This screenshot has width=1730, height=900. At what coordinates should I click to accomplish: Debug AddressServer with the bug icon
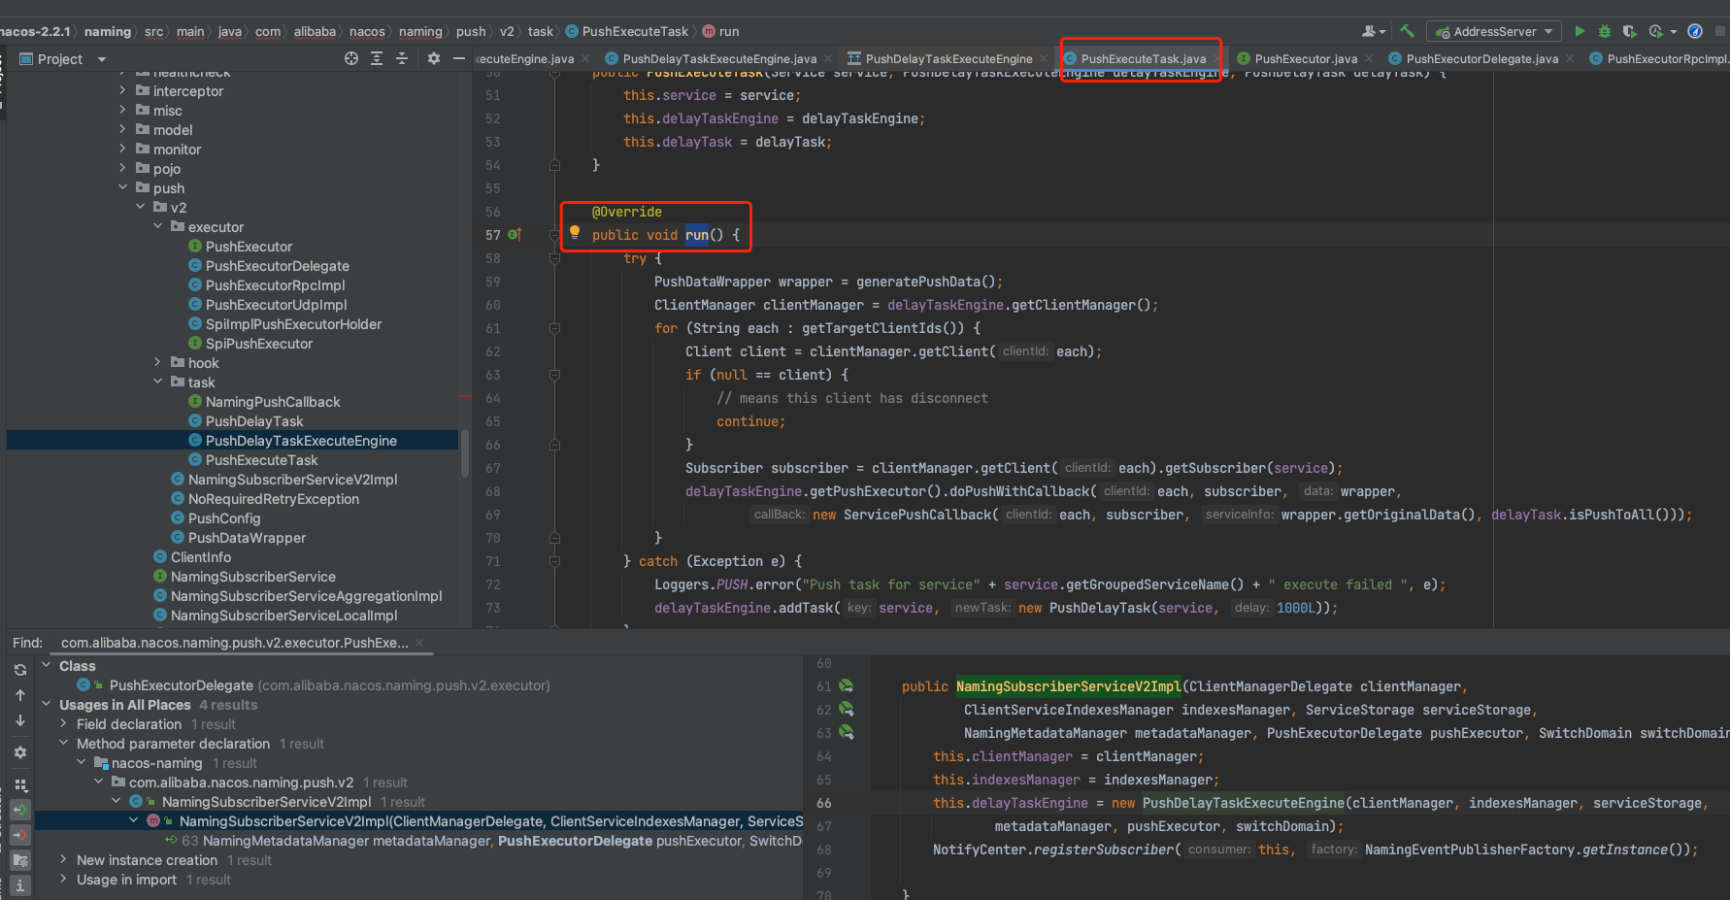point(1605,31)
